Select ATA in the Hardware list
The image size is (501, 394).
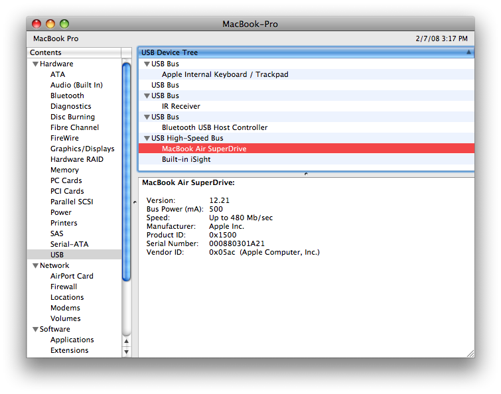(x=58, y=74)
